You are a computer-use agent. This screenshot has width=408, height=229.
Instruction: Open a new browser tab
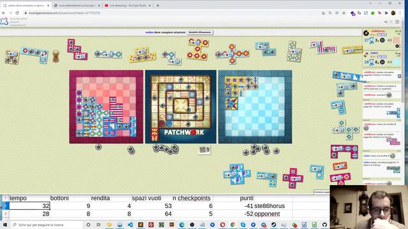pos(157,6)
